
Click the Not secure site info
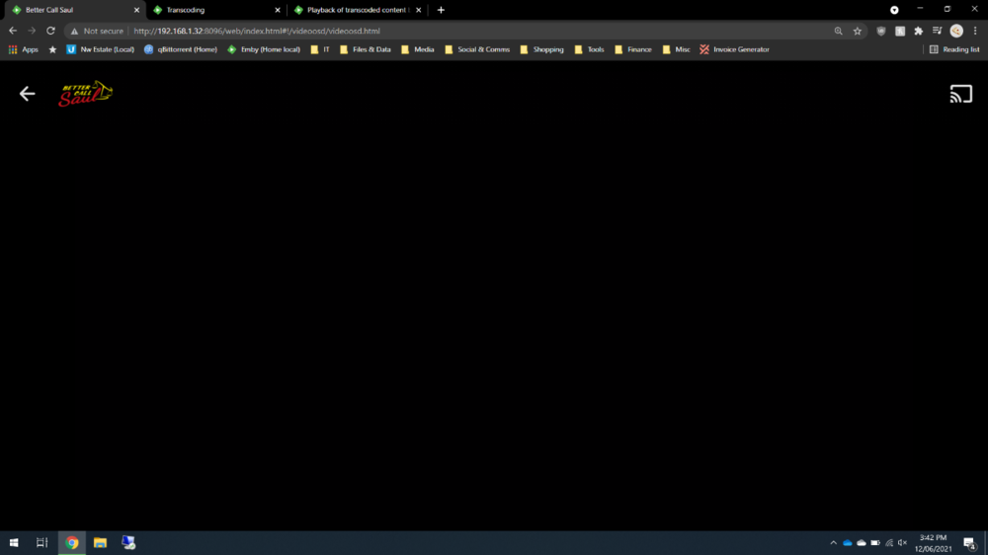[x=97, y=31]
